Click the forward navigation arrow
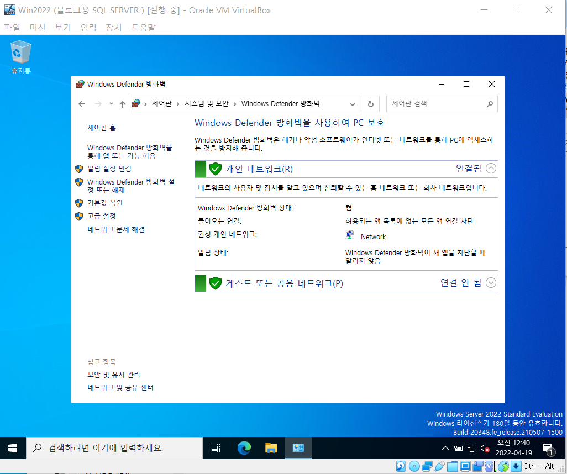The width and height of the screenshot is (567, 474). point(98,104)
